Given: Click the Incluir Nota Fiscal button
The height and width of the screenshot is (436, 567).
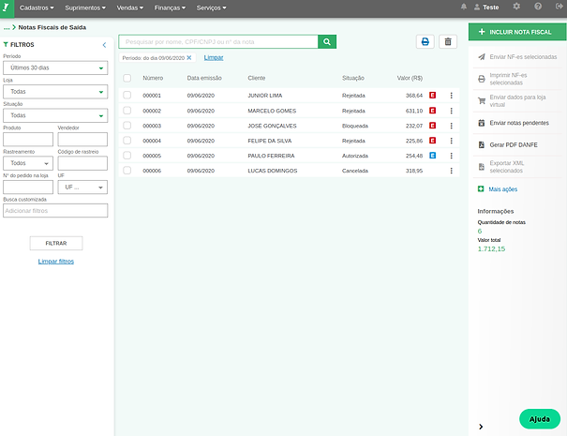Looking at the screenshot, I should tap(517, 32).
